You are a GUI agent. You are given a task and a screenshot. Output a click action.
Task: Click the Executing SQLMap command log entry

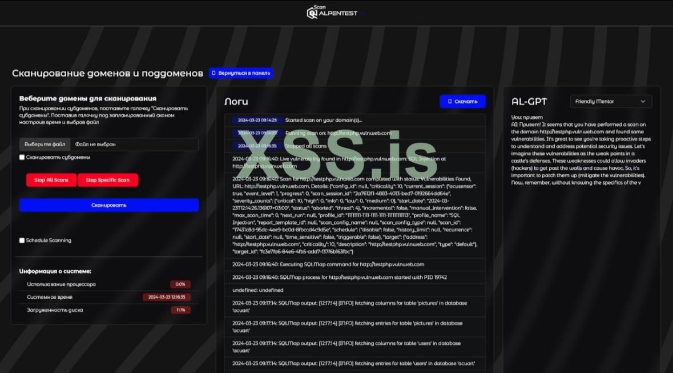click(355, 264)
